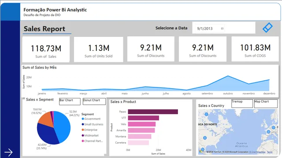This screenshot has height=158, width=282.
Task: Show the Tremap view for Sales x Country
Action: point(242,104)
